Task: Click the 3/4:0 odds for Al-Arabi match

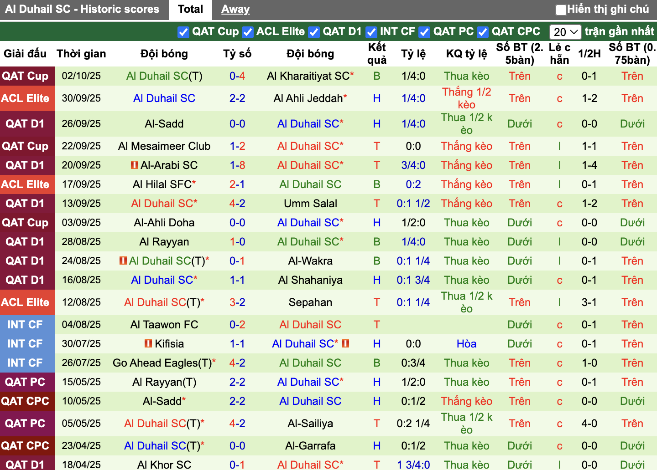Action: [x=413, y=165]
